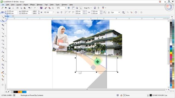Select the Rectangle tool
175x98 pixels.
3,40
